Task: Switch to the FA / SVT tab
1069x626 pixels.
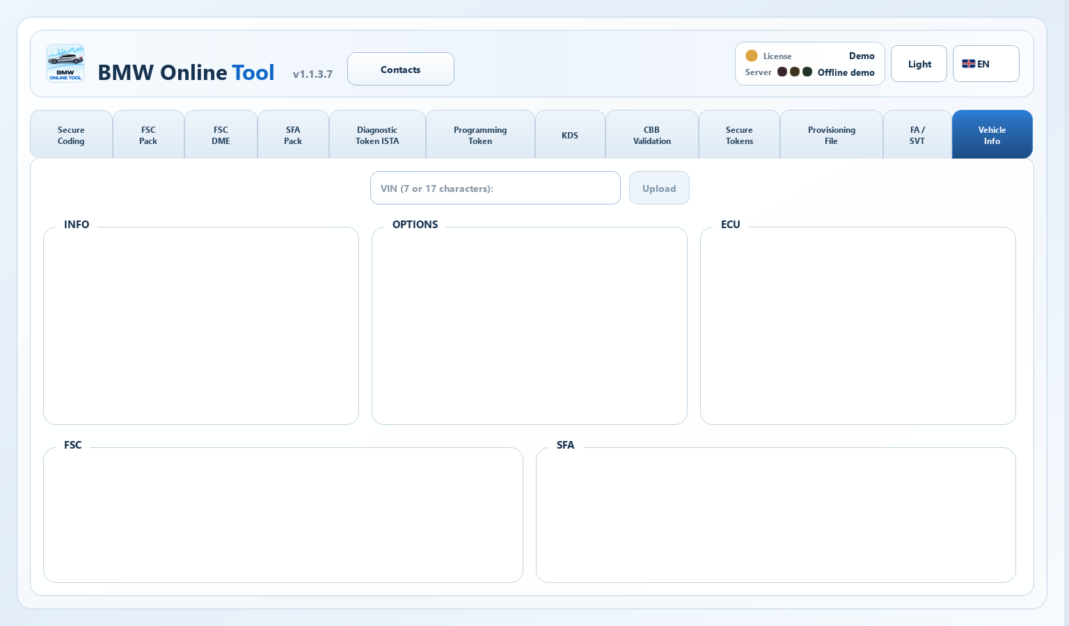Action: tap(917, 135)
